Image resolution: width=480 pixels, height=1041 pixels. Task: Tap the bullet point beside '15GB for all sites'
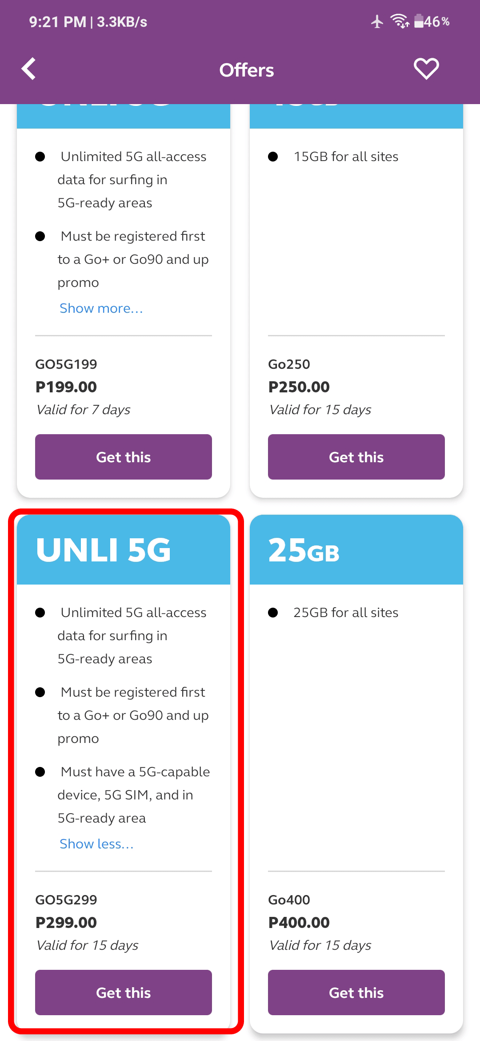[274, 156]
